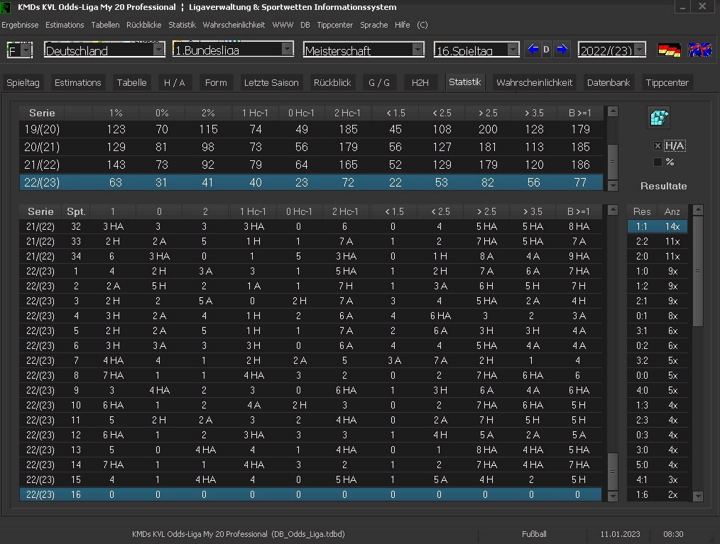The height and width of the screenshot is (544, 720).
Task: Open the Statistik menu
Action: pyautogui.click(x=182, y=25)
